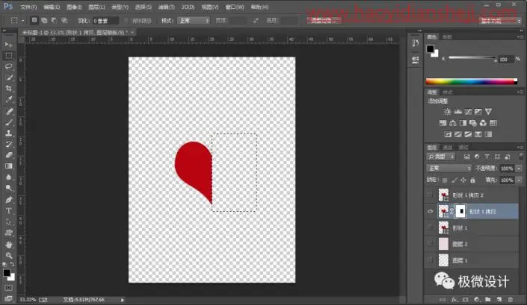527x305 pixels.
Task: Add an Invert adjustment
Action: pos(448,134)
